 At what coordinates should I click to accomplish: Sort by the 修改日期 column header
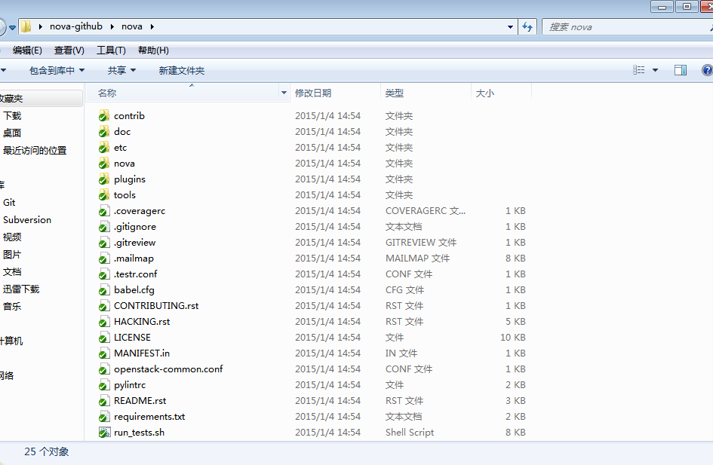313,93
